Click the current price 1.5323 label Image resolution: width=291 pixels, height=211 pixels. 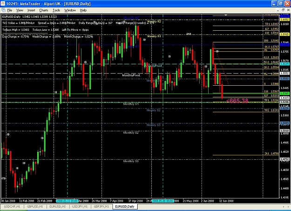(284, 98)
